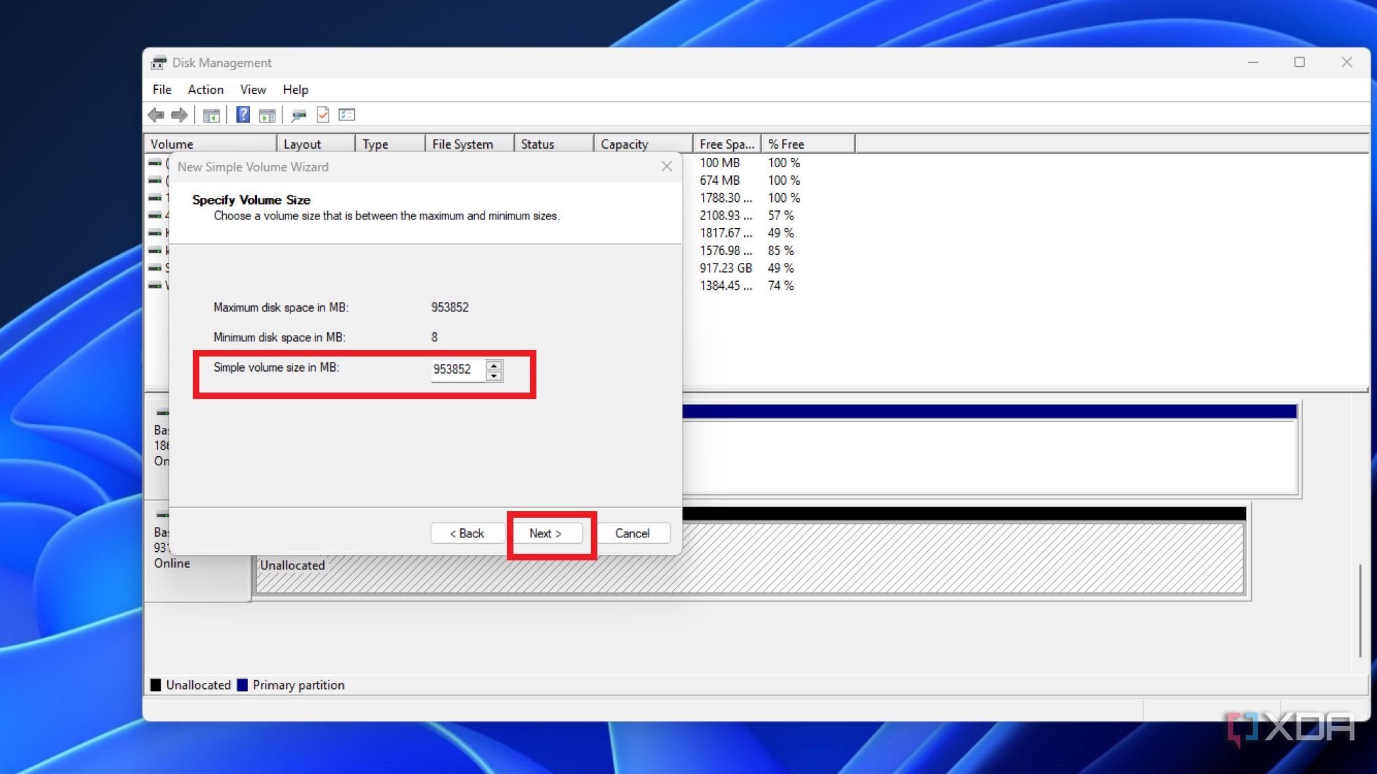Sort by the Free Space column header

pyautogui.click(x=727, y=144)
